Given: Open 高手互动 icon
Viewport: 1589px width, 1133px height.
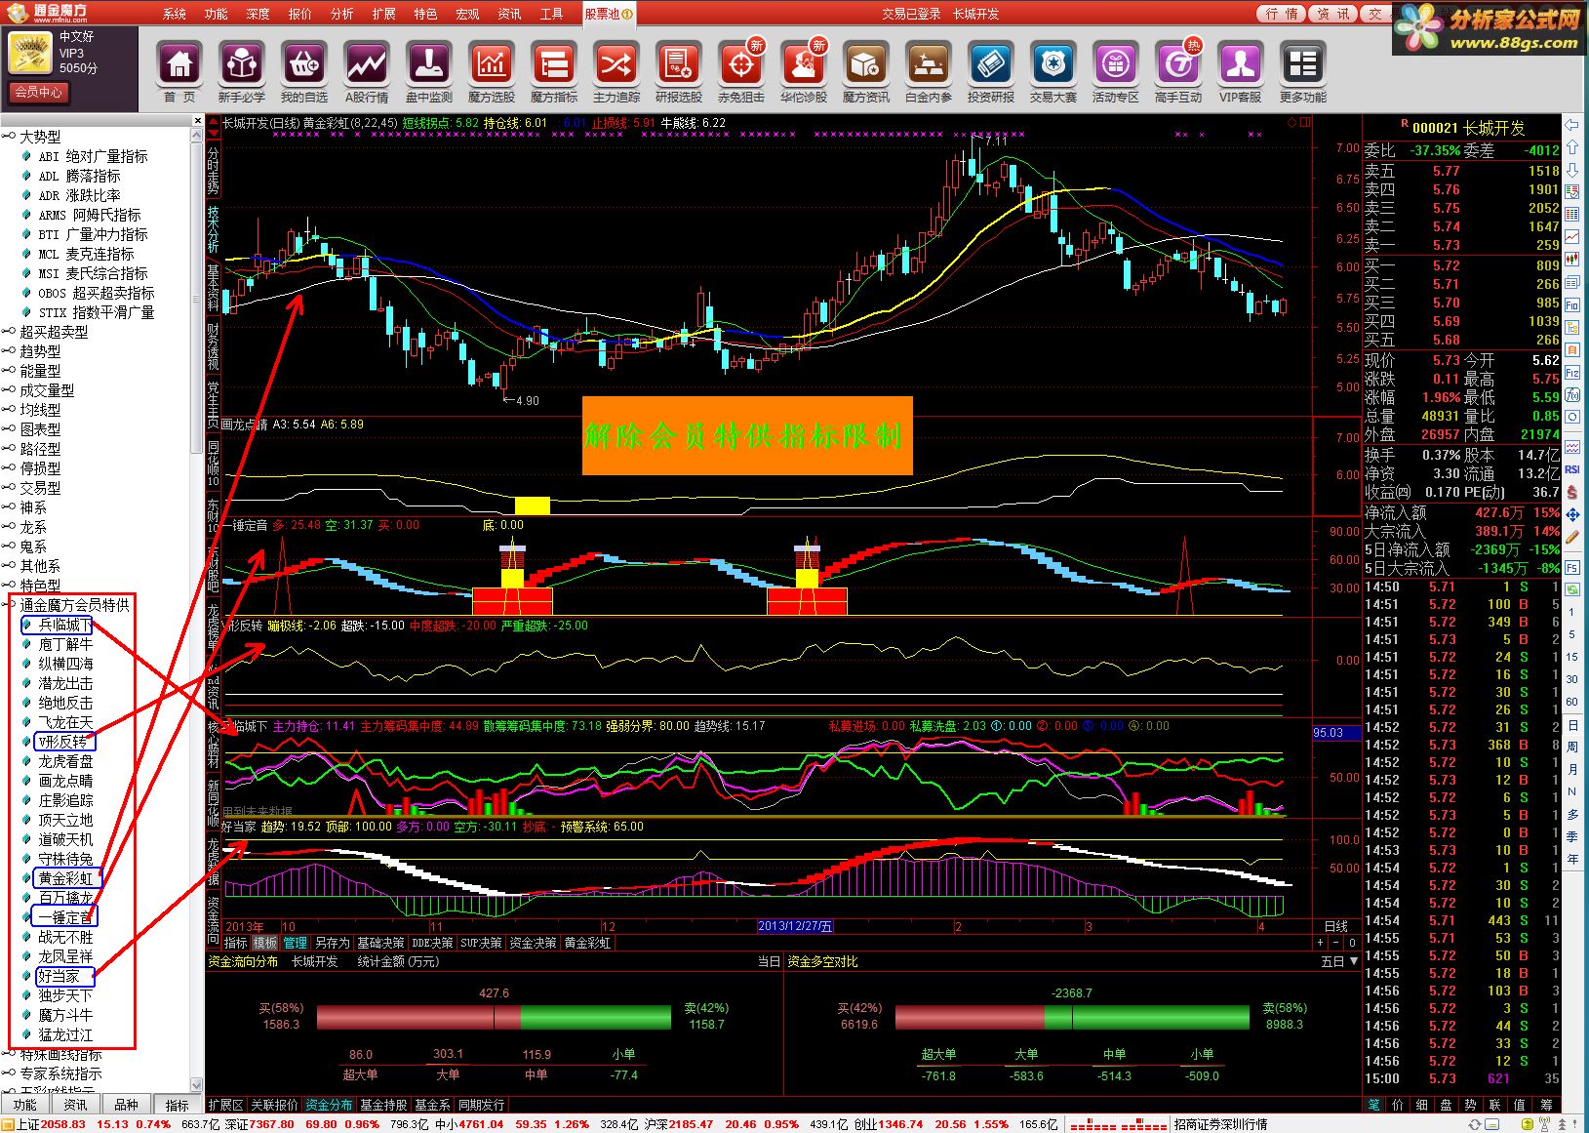Looking at the screenshot, I should 1178,64.
